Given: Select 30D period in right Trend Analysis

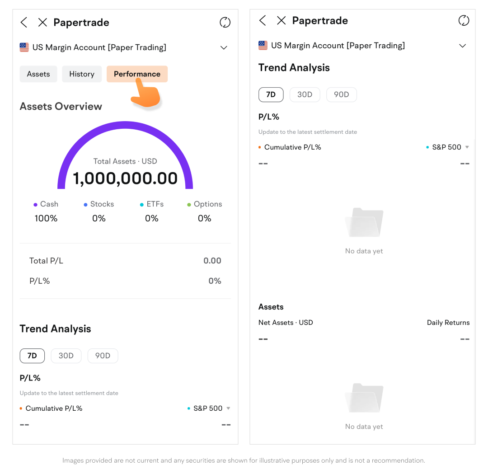Looking at the screenshot, I should point(305,94).
